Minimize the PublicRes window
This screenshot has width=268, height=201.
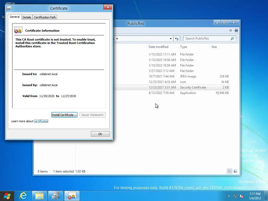217,22
